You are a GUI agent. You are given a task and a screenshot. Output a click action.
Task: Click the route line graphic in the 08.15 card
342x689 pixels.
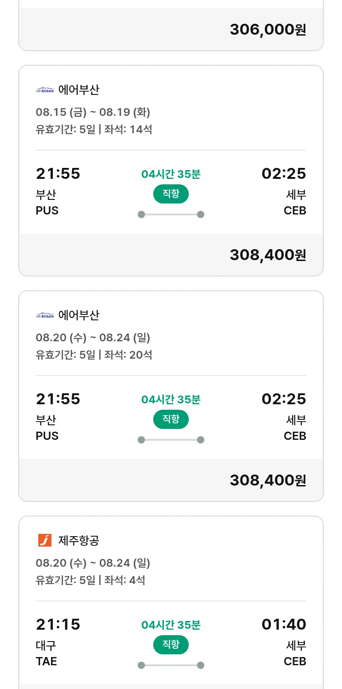[171, 214]
